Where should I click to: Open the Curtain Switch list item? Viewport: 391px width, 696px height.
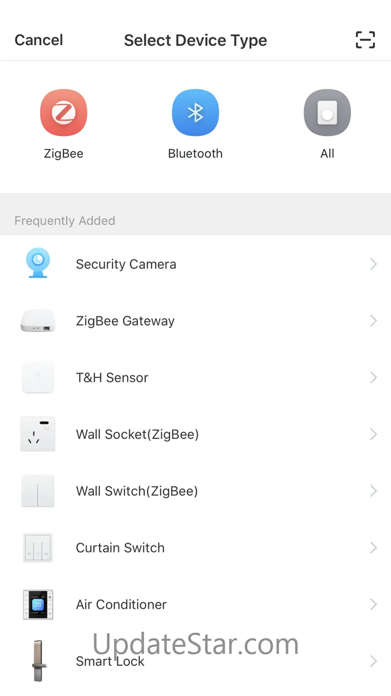point(120,548)
